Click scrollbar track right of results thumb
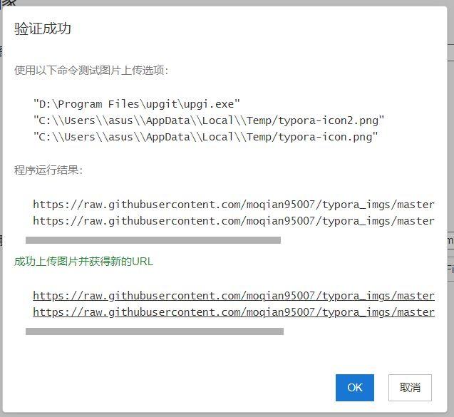Viewport: 454px width, 417px height. pos(358,240)
